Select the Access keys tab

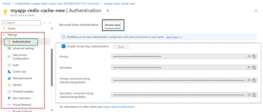[113, 25]
